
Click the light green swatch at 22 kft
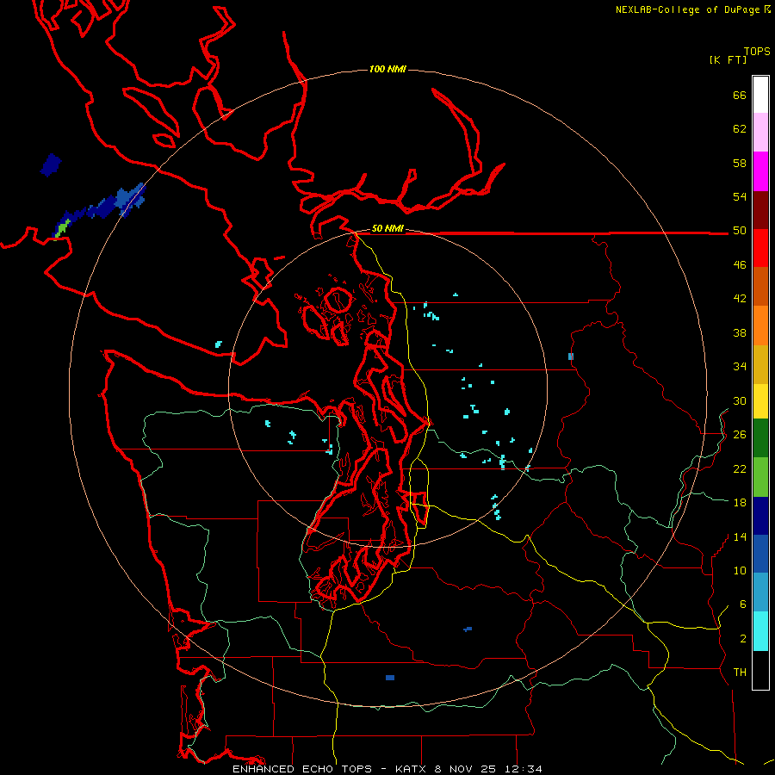(760, 477)
